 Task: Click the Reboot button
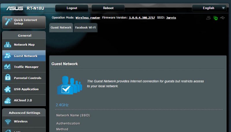click(x=108, y=8)
